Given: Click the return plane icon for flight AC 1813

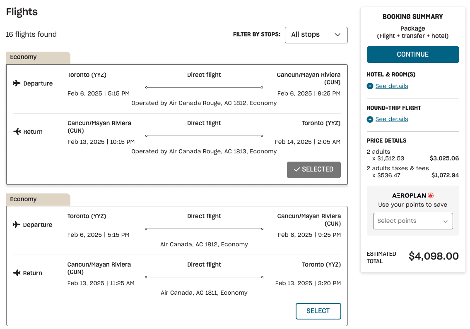Looking at the screenshot, I should pos(17,131).
